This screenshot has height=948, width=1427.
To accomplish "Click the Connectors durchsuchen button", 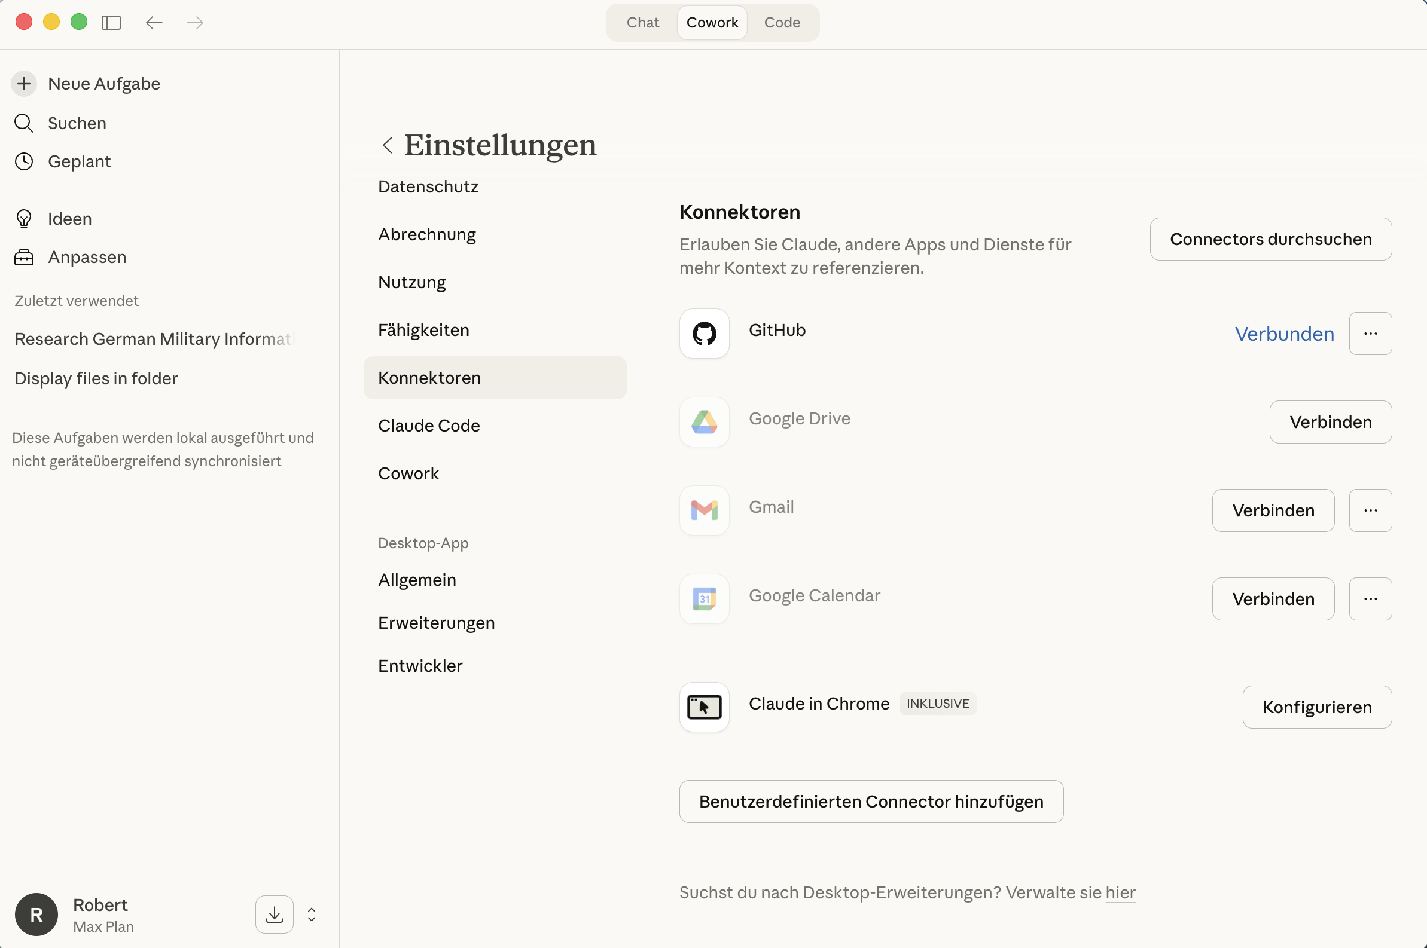I will [x=1270, y=239].
